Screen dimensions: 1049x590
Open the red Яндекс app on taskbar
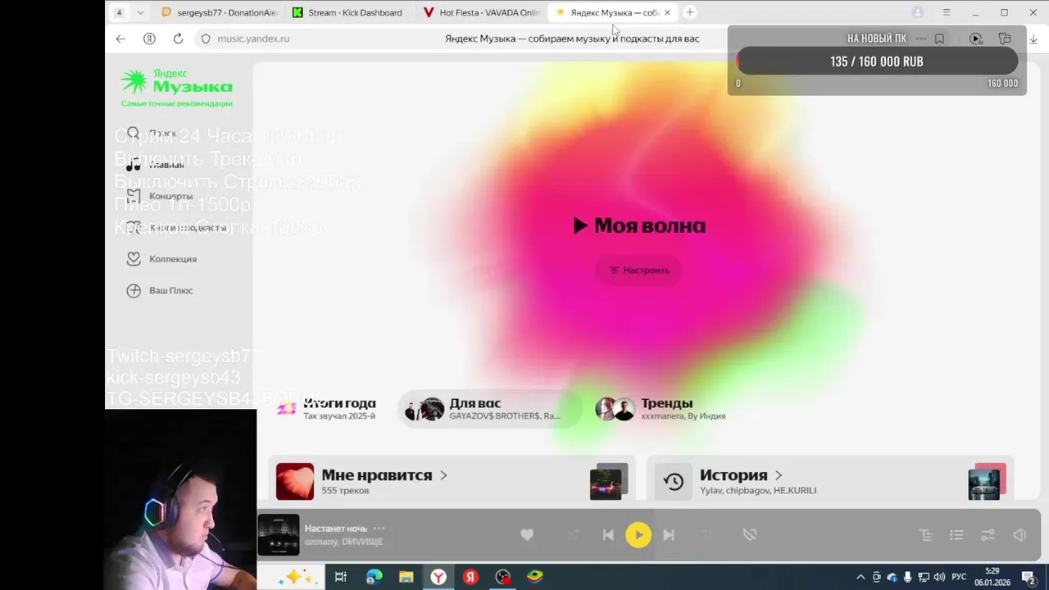pos(470,577)
